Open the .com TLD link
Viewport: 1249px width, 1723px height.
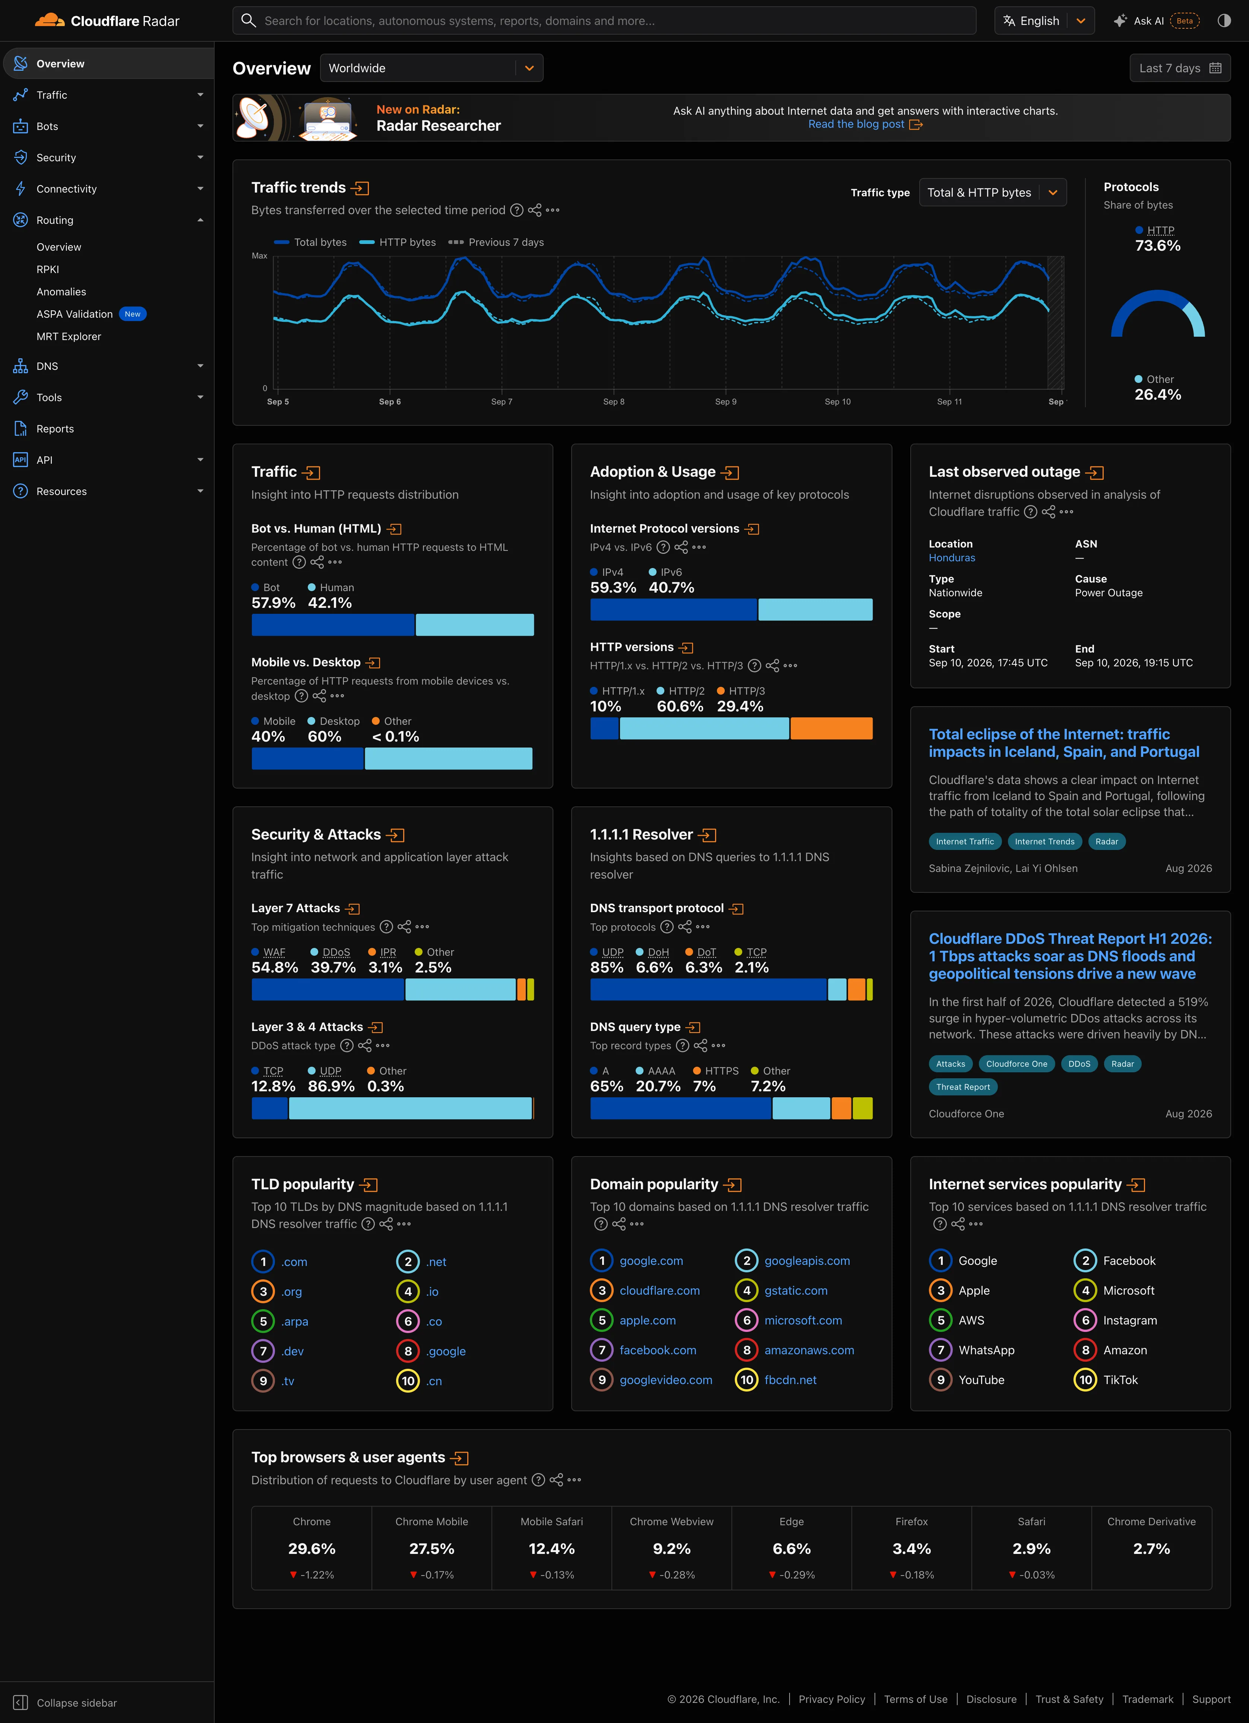[294, 1263]
